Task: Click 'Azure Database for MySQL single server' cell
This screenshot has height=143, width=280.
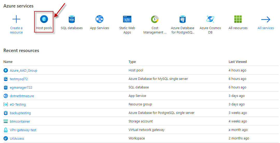Action: pos(158,79)
